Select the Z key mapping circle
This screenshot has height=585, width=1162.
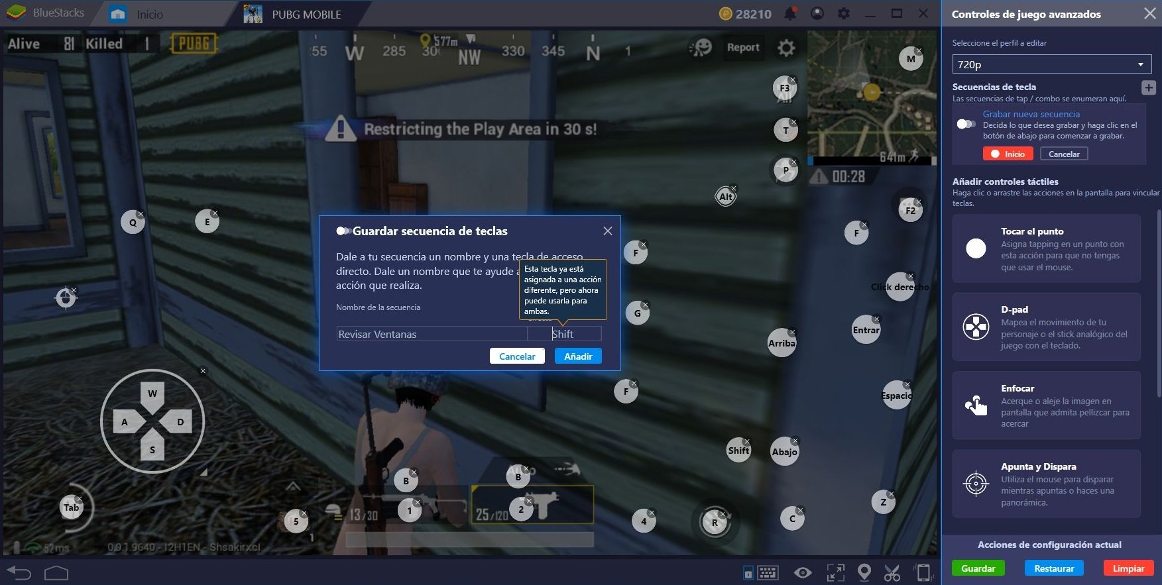[x=883, y=502]
